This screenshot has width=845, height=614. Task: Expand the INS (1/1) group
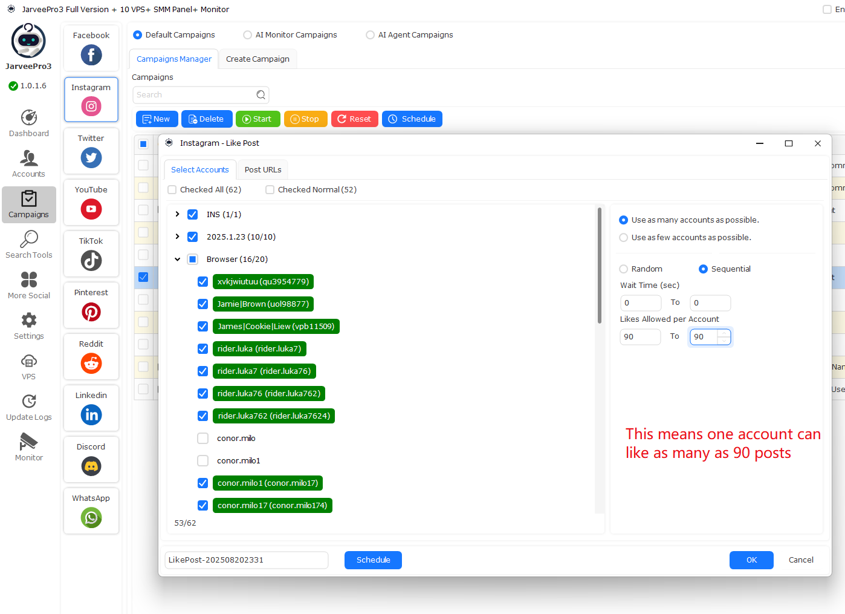[177, 214]
